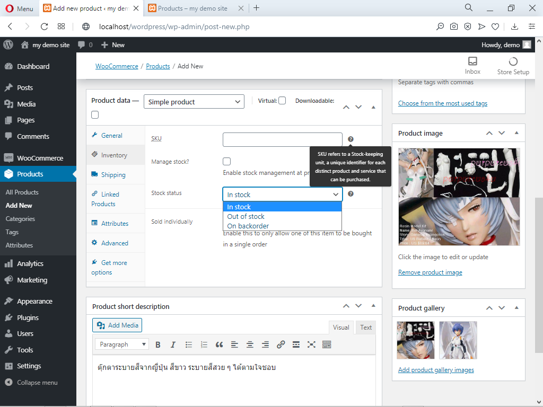Viewport: 543px width, 407px height.
Task: Click Remove product image link
Action: pos(430,272)
